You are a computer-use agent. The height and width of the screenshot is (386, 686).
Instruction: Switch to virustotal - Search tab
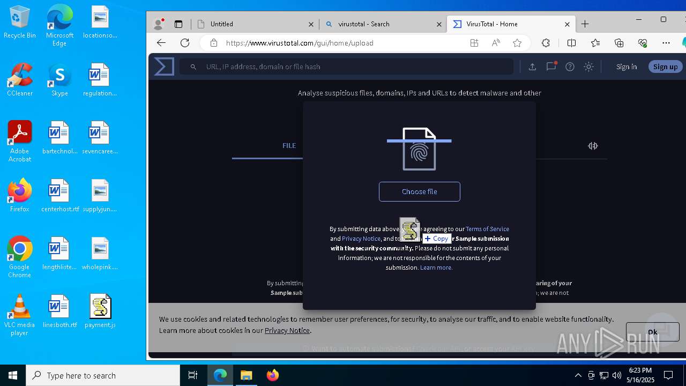coord(383,24)
